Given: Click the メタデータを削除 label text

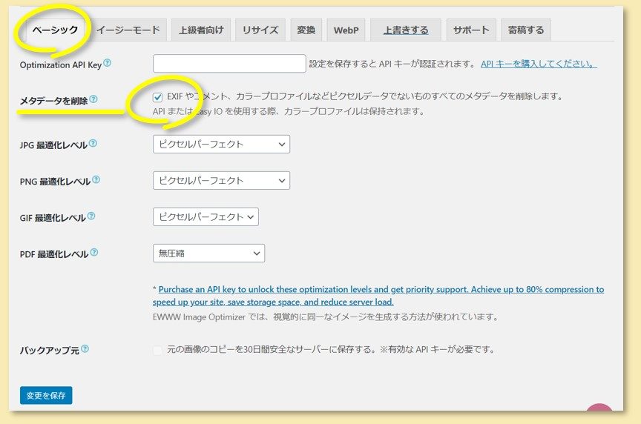Looking at the screenshot, I should point(53,101).
